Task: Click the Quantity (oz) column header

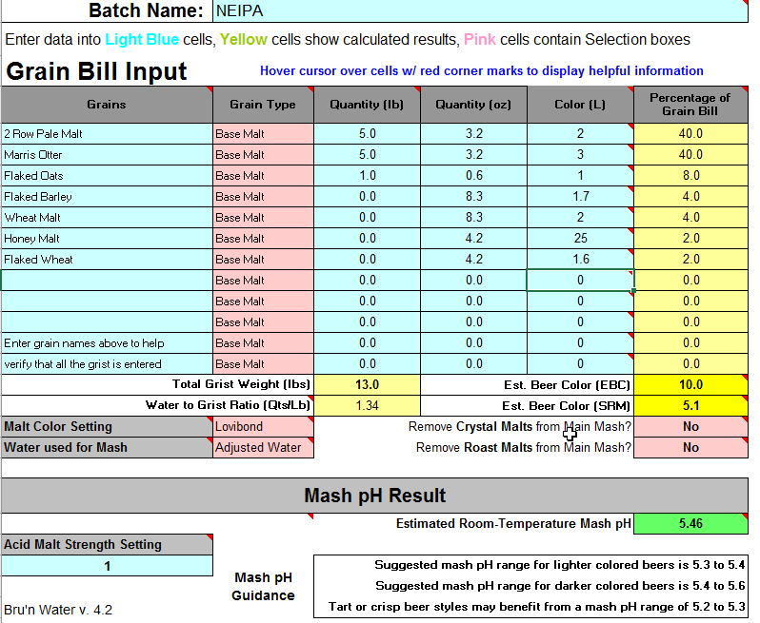Action: [473, 105]
